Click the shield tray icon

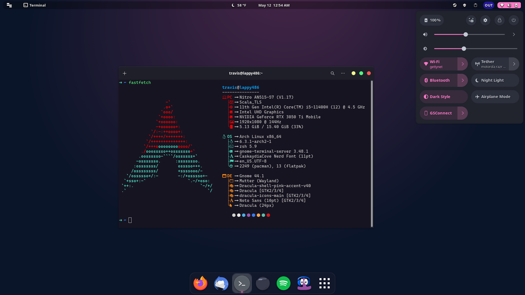tap(465, 5)
